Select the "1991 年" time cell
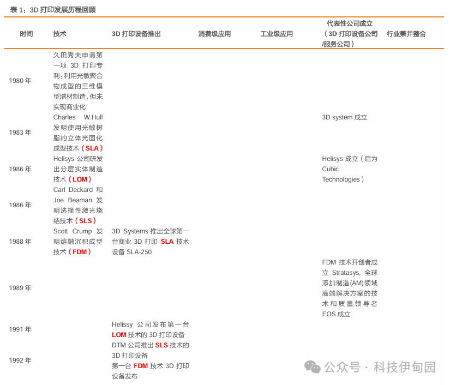The image size is (450, 385). (x=20, y=329)
